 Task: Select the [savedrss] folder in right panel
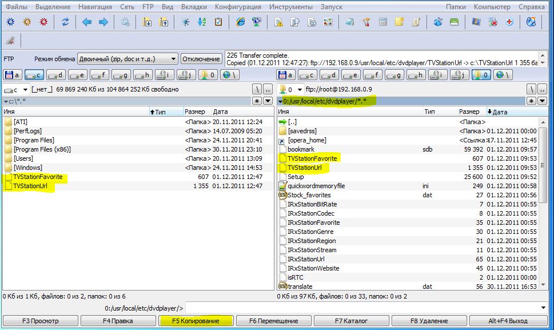coord(302,131)
